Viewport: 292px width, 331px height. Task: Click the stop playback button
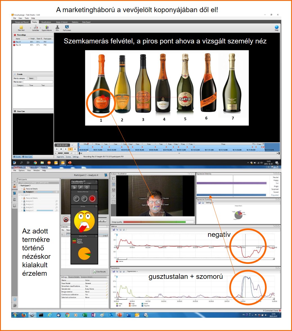61,149
